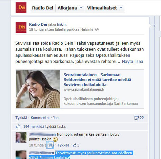This screenshot has width=161, height=159.
Task: Click the globe privacy icon
Action: pos(97,29)
